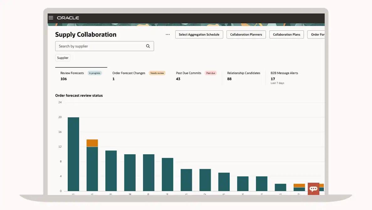The width and height of the screenshot is (372, 210).
Task: Open the hamburger navigation menu
Action: 51,18
